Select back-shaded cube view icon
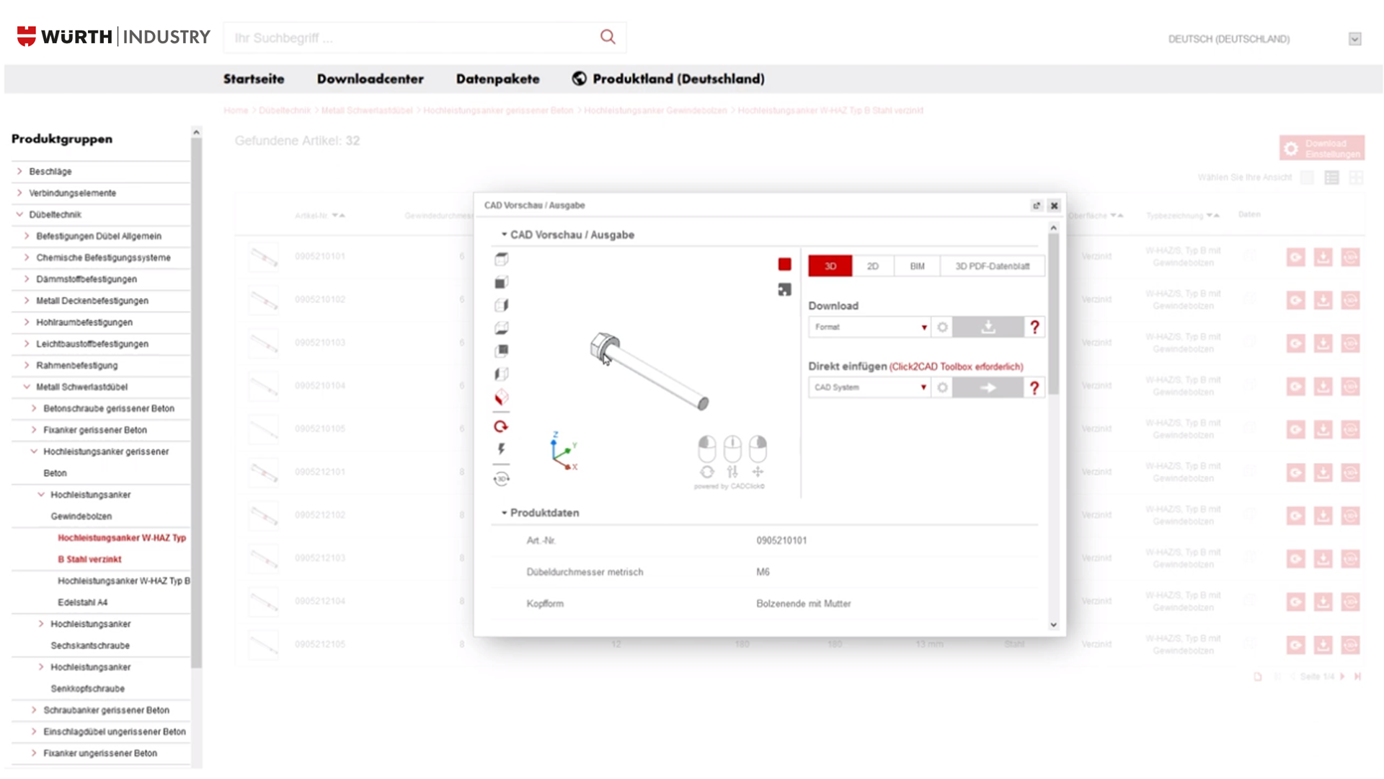Viewport: 1384px width, 779px height. (x=502, y=351)
